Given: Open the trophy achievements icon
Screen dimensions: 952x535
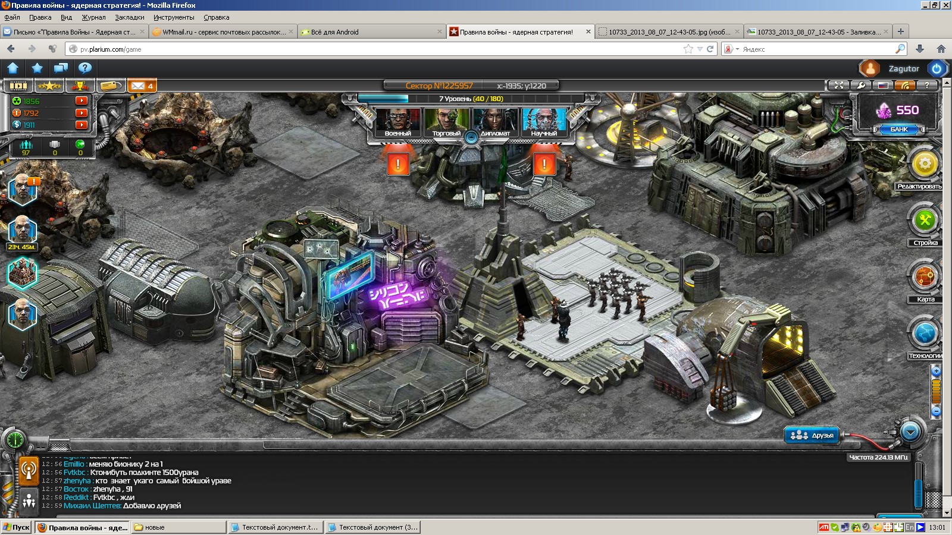Looking at the screenshot, I should coord(80,86).
